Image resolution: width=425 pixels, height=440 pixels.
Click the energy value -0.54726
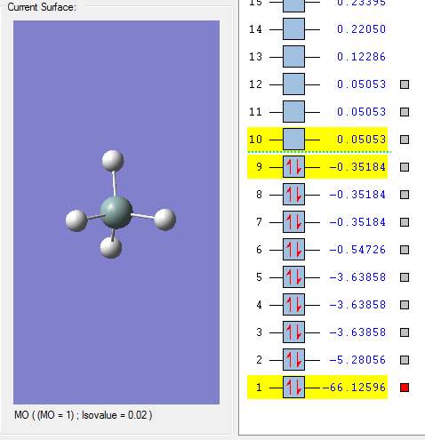coord(357,250)
